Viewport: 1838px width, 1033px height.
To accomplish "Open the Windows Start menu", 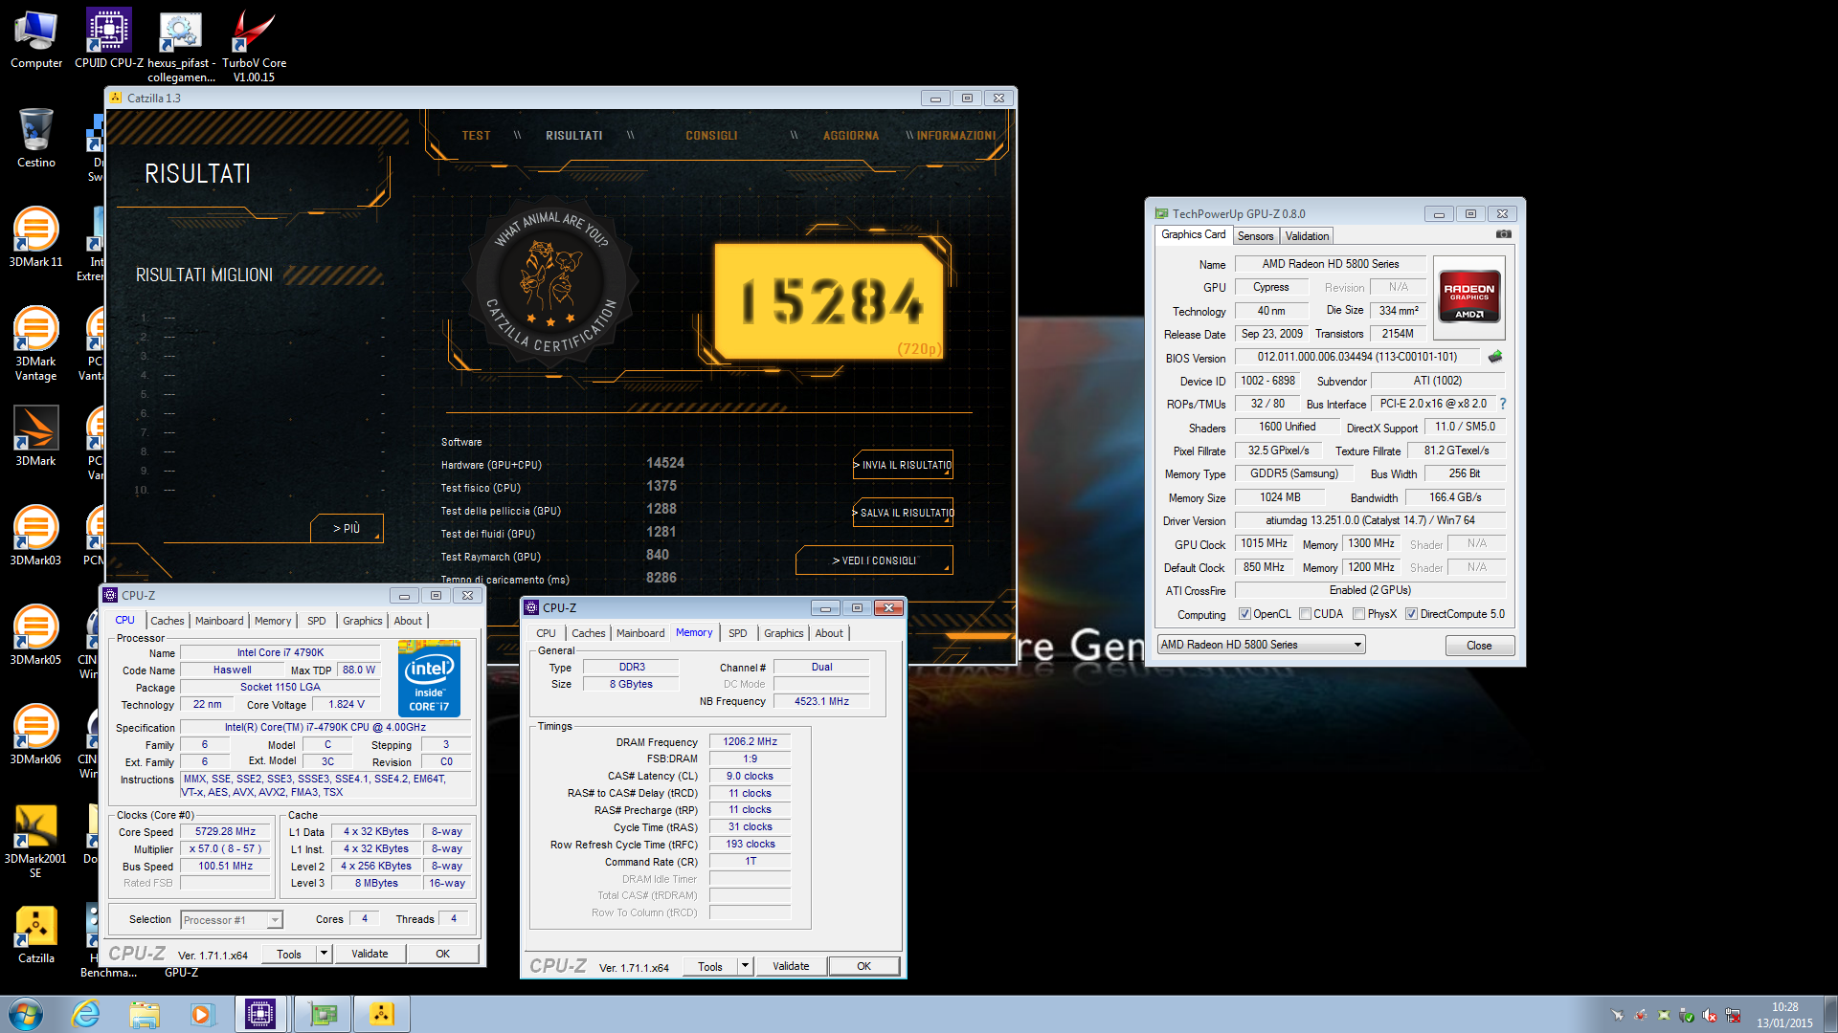I will [26, 1014].
